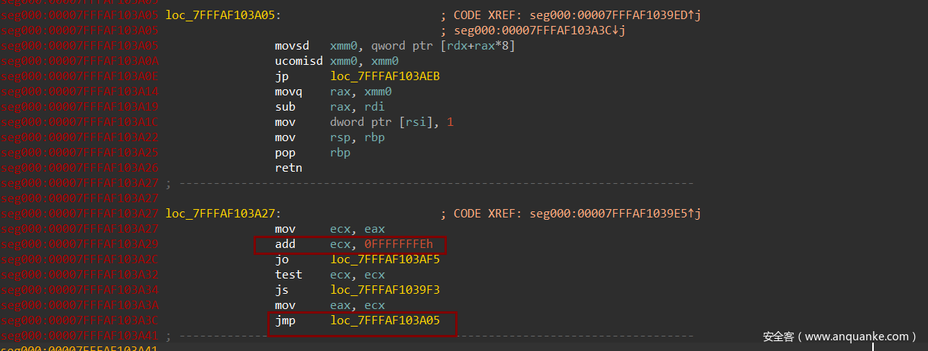Select the highlighted add ecx, 0FFFFFFFEh instruction
This screenshot has height=351, width=928.
350,244
